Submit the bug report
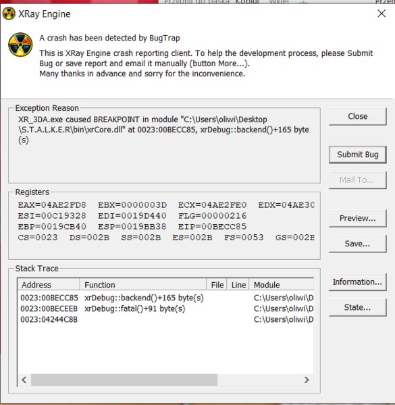The height and width of the screenshot is (405, 395). tap(358, 155)
